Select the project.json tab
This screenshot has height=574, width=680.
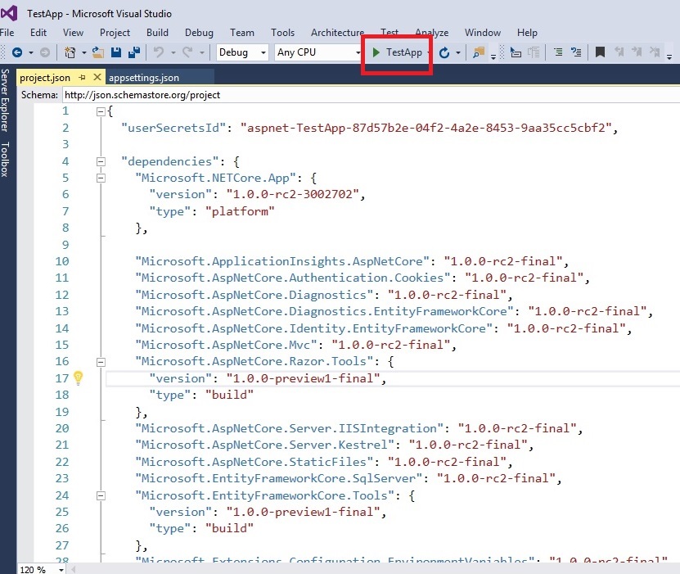click(45, 78)
